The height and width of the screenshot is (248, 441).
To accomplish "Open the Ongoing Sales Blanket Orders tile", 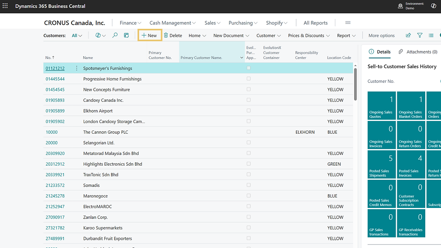I will [x=411, y=105].
